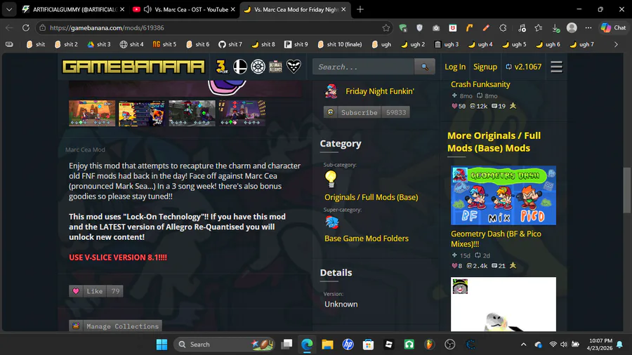Open Microsoft Store from the taskbar
The width and height of the screenshot is (632, 355).
[368, 344]
